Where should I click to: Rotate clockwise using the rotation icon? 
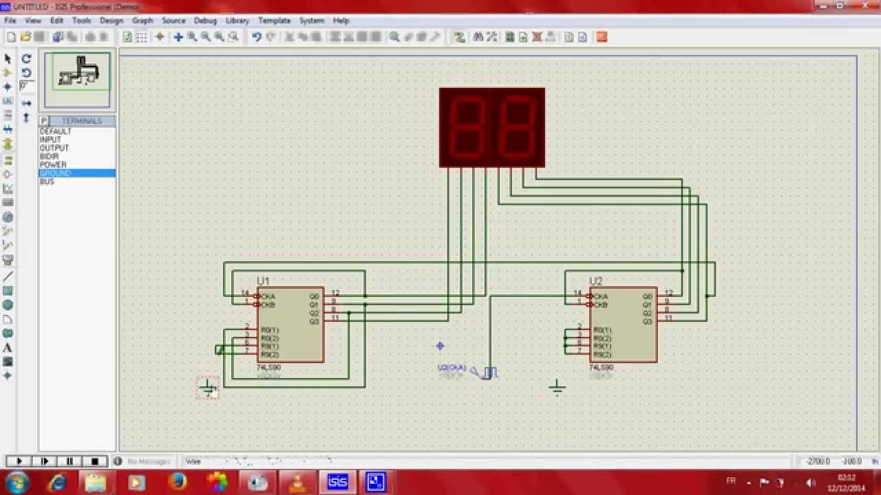coord(26,59)
